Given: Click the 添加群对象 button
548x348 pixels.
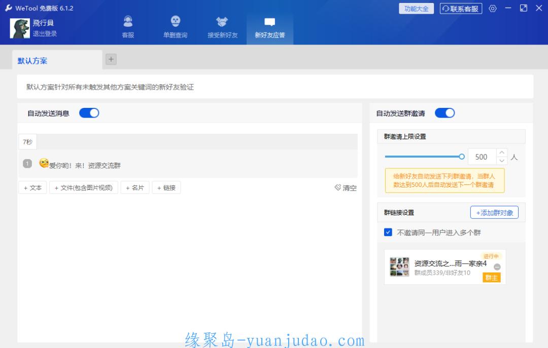Looking at the screenshot, I should coord(494,213).
